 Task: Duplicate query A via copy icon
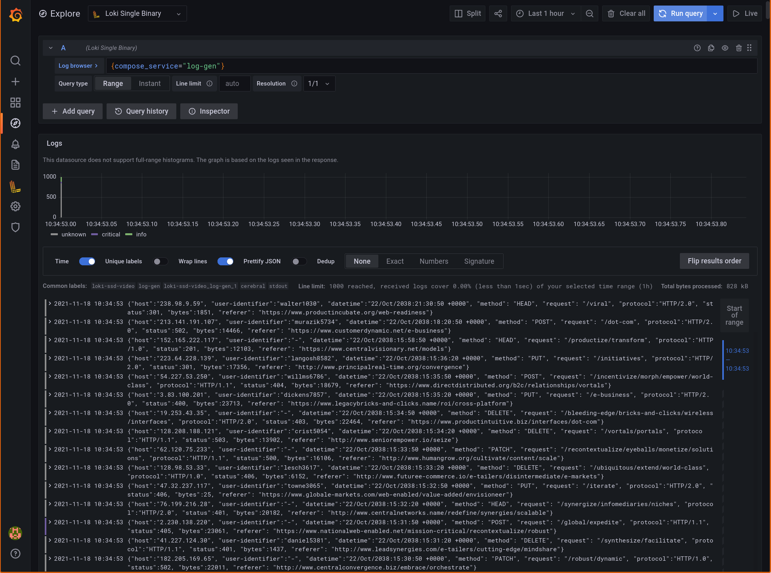click(x=711, y=48)
